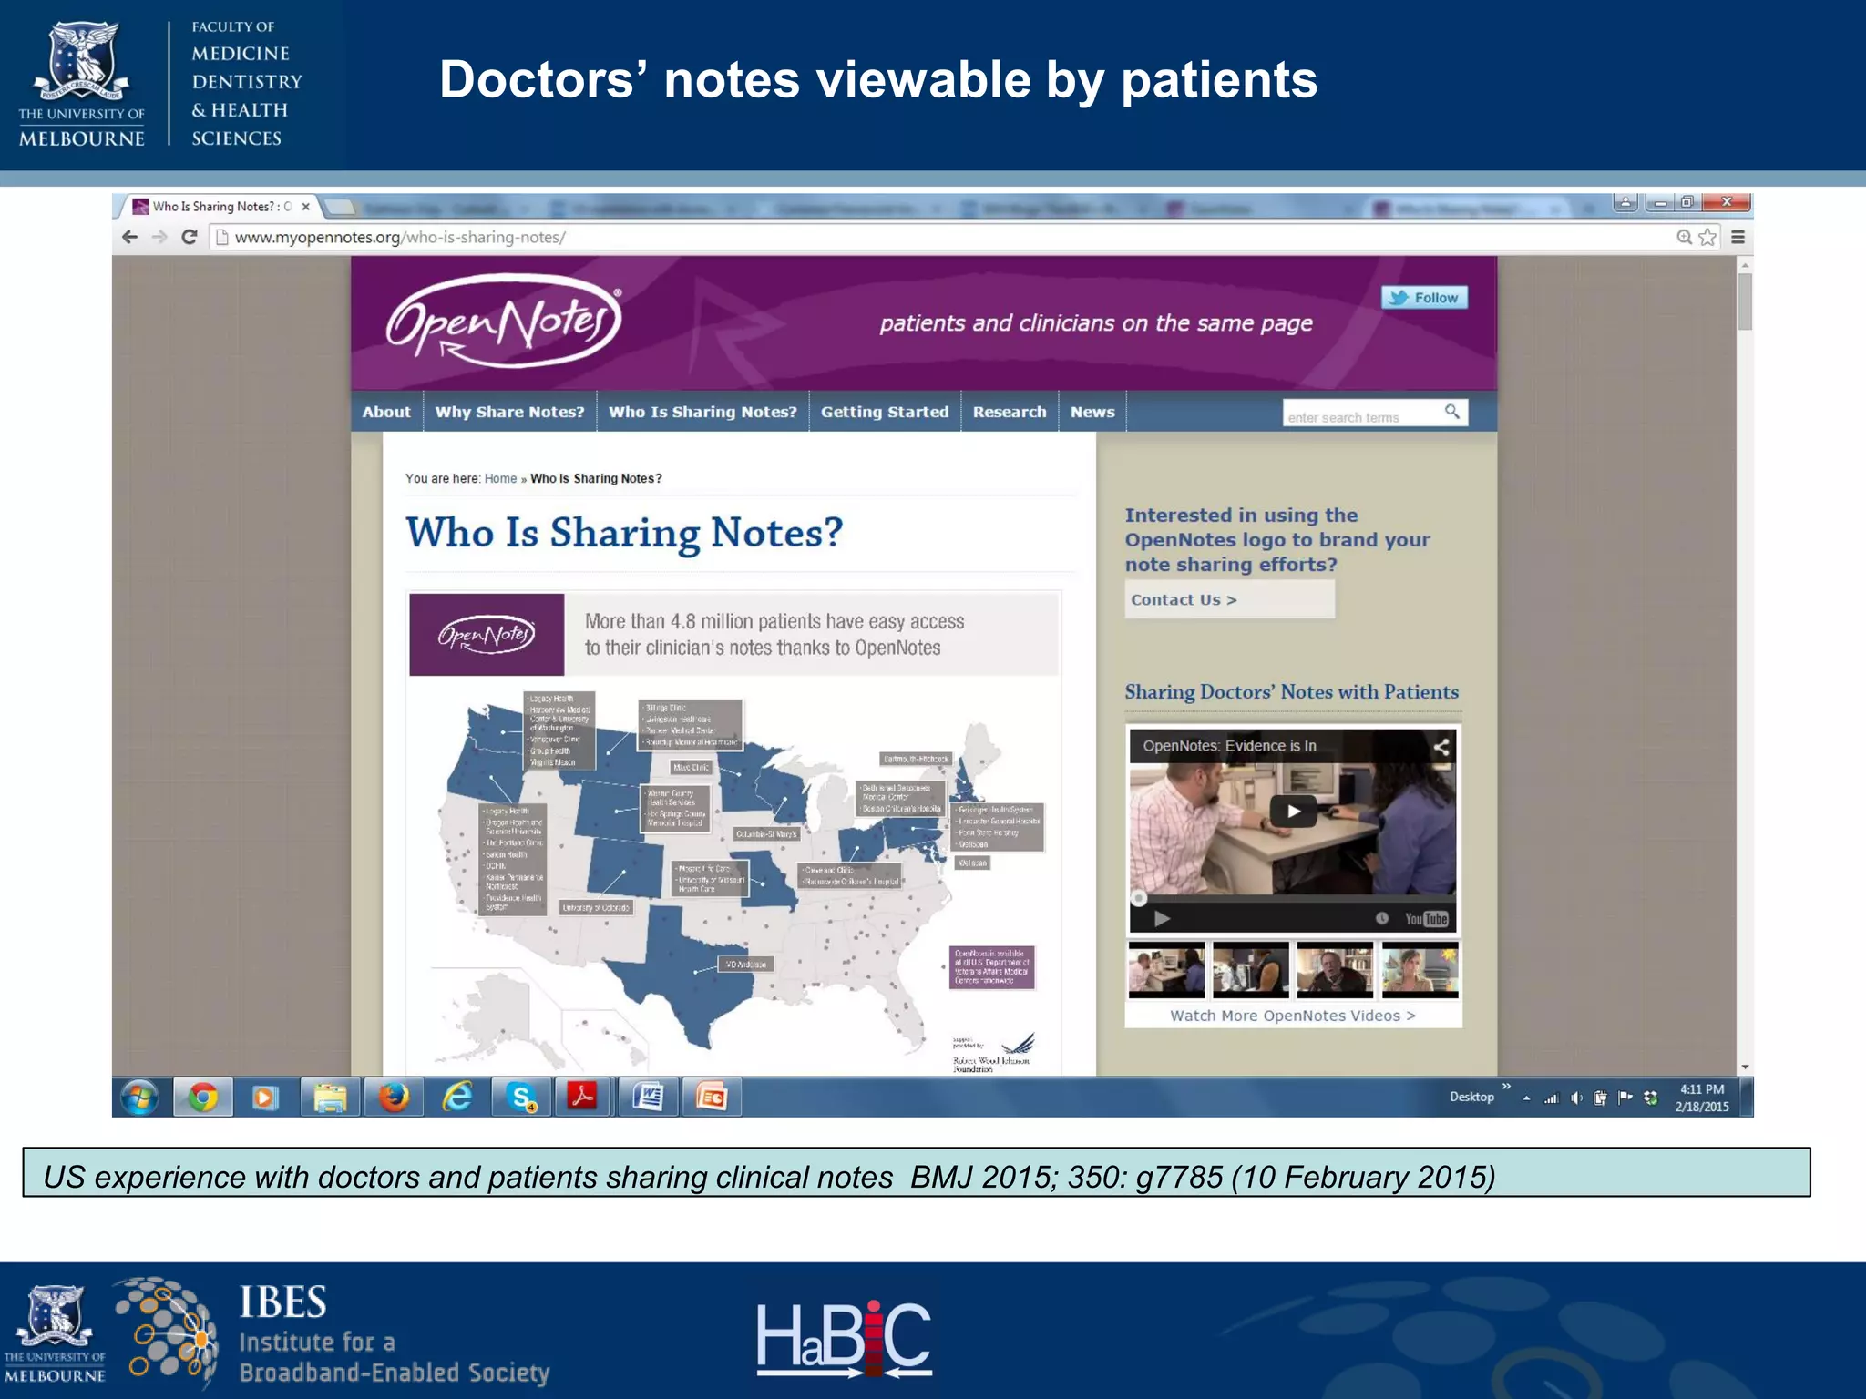Viewport: 1866px width, 1399px height.
Task: Open Windows Media Player taskbar icon
Action: coord(265,1098)
